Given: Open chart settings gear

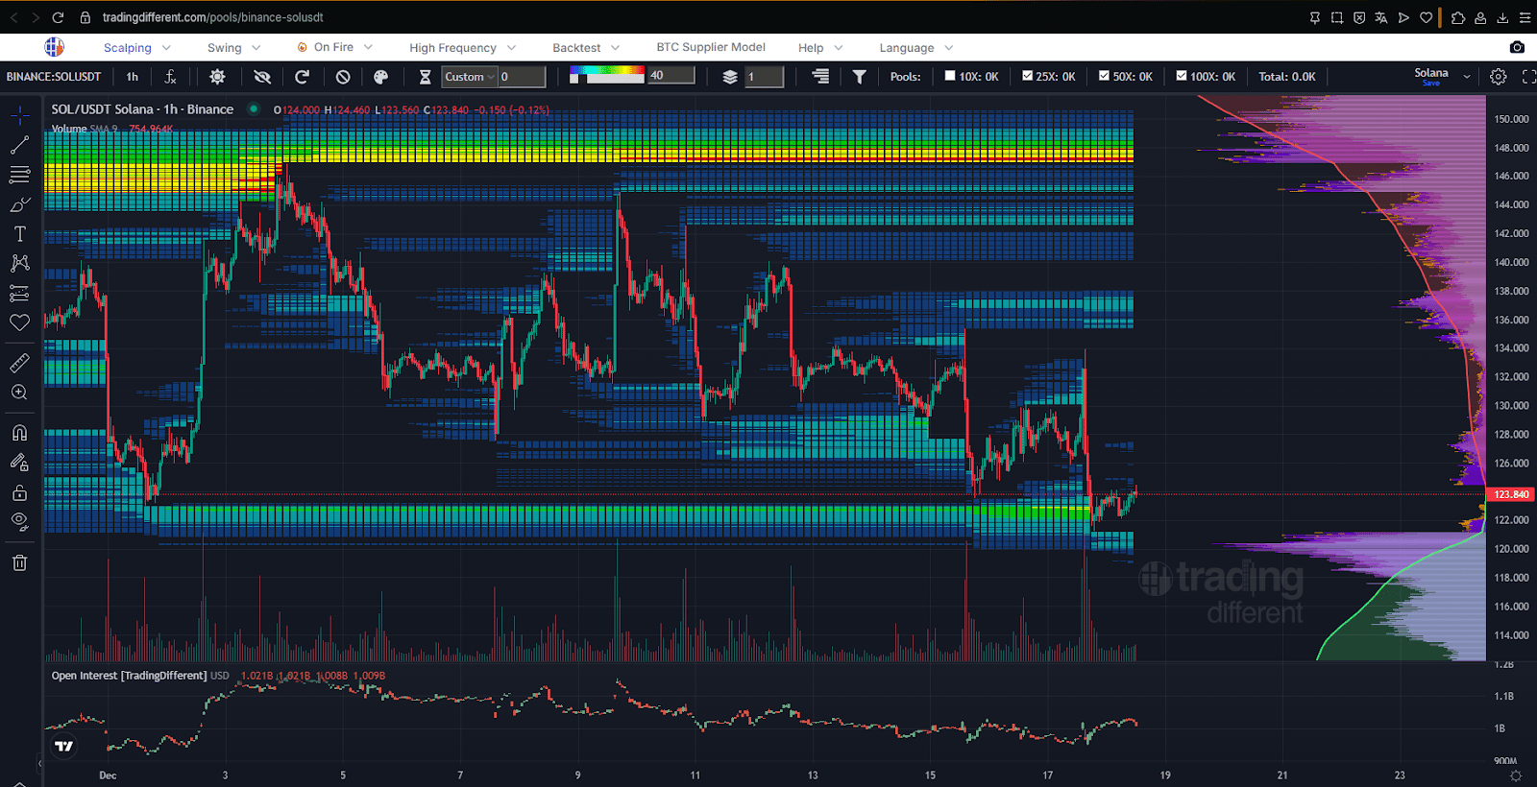Looking at the screenshot, I should click(1498, 77).
